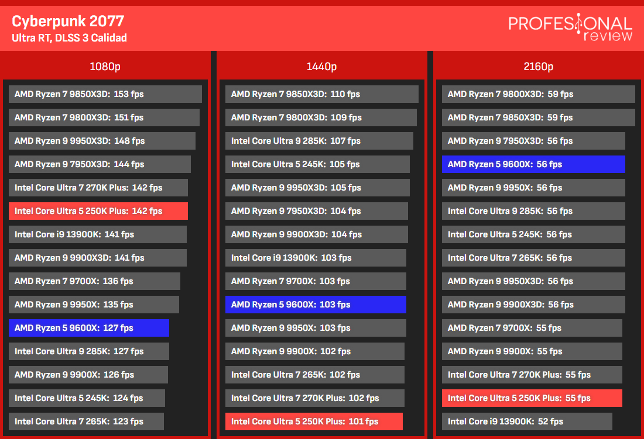Click 'Intel Core Ultra 7 270K Plus: 55 fps'
The width and height of the screenshot is (644, 439).
(x=532, y=374)
